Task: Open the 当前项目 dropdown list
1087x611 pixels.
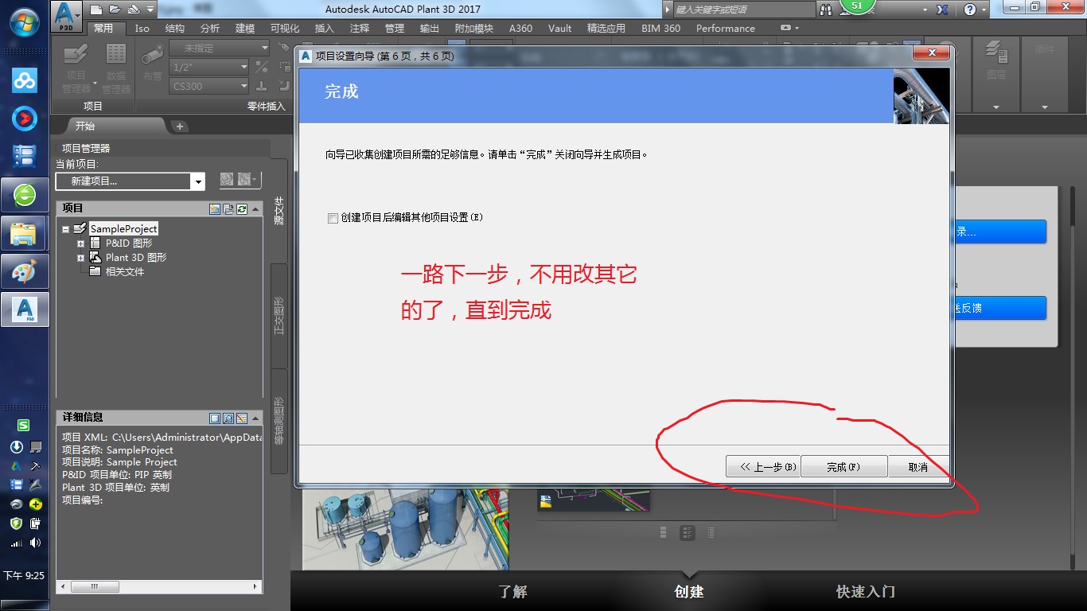Action: [197, 181]
